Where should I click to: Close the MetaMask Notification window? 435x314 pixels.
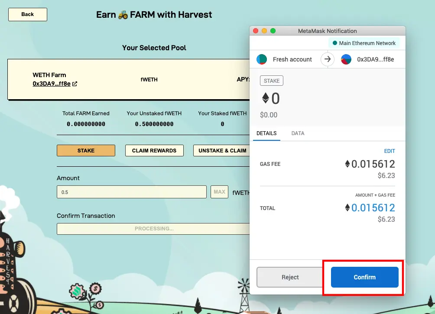256,31
